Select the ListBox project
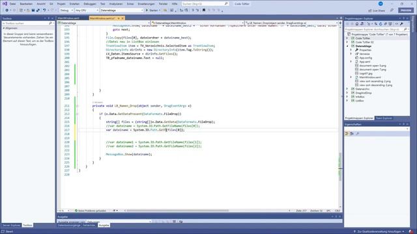 tap(359, 101)
